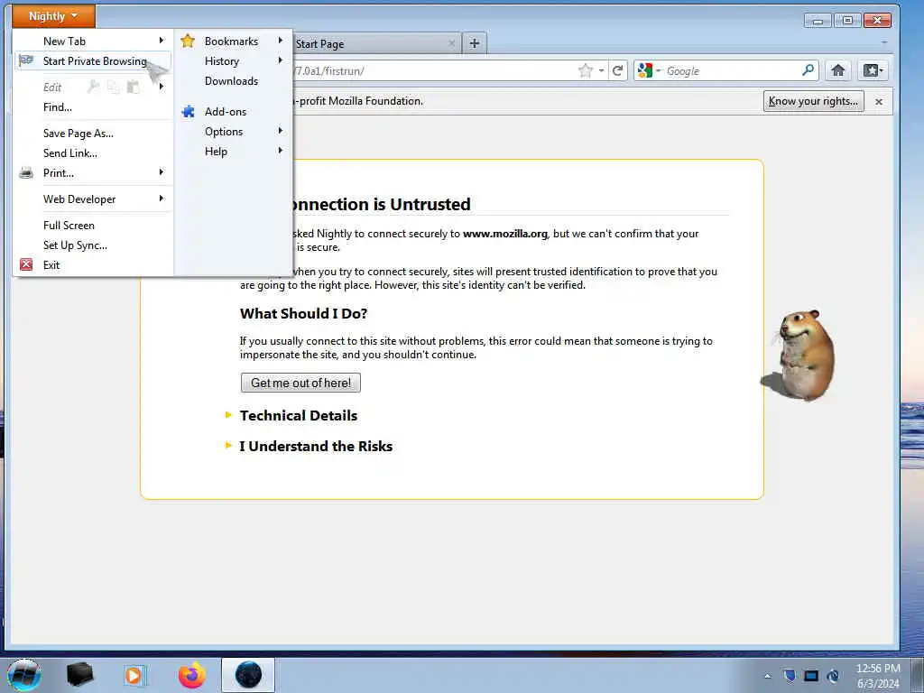
Task: Show hidden system tray icons
Action: pyautogui.click(x=767, y=676)
